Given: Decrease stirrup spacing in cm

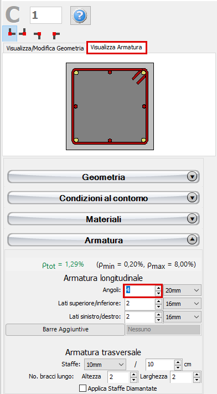Looking at the screenshot, I should [178, 367].
